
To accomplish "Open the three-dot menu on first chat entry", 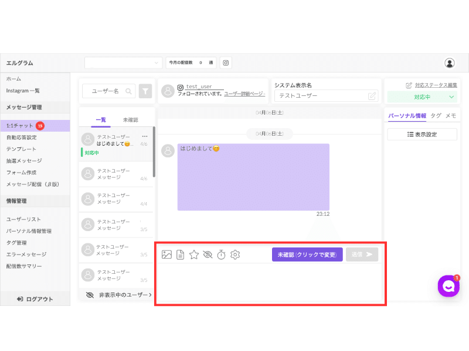I will [145, 136].
